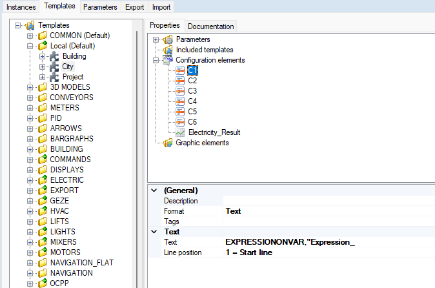
Task: Select the Electricity_Result chart icon
Action: pyautogui.click(x=180, y=132)
